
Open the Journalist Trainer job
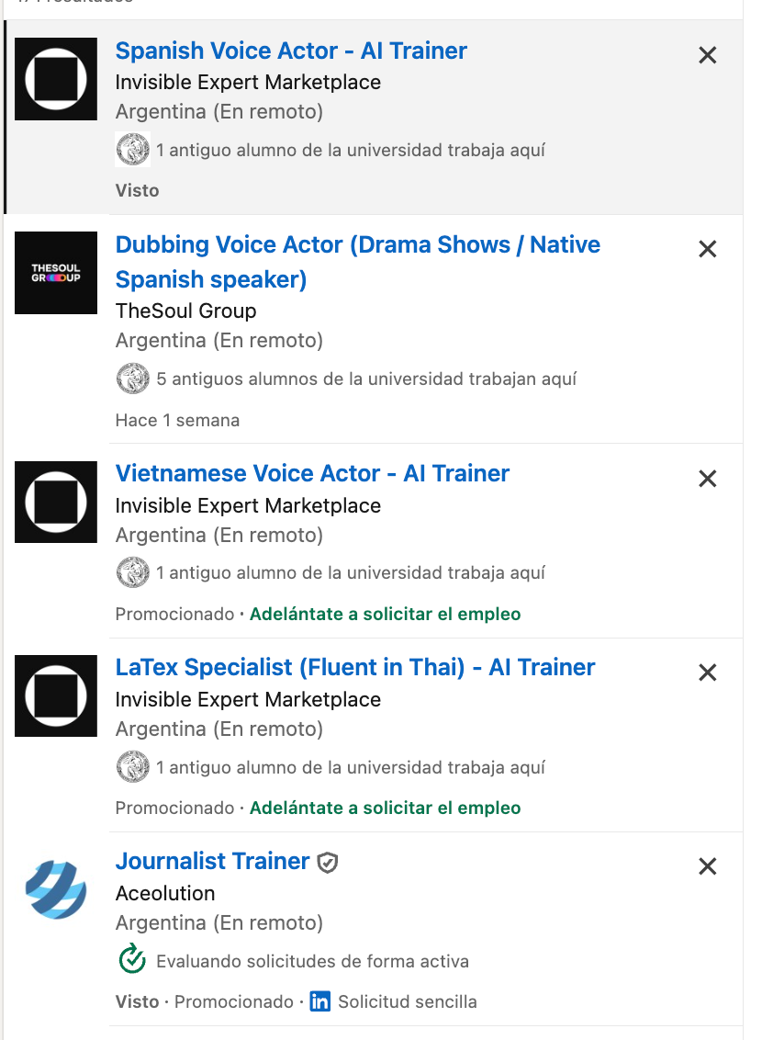(x=212, y=861)
